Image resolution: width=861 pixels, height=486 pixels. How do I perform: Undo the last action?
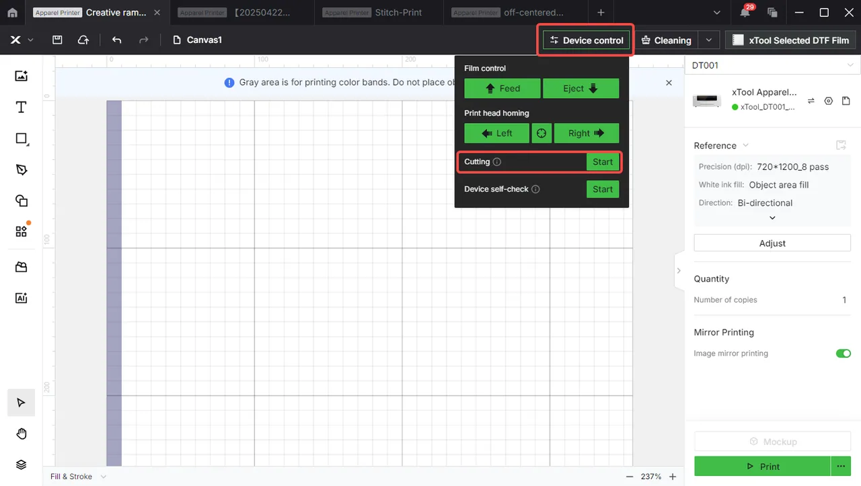tap(117, 40)
